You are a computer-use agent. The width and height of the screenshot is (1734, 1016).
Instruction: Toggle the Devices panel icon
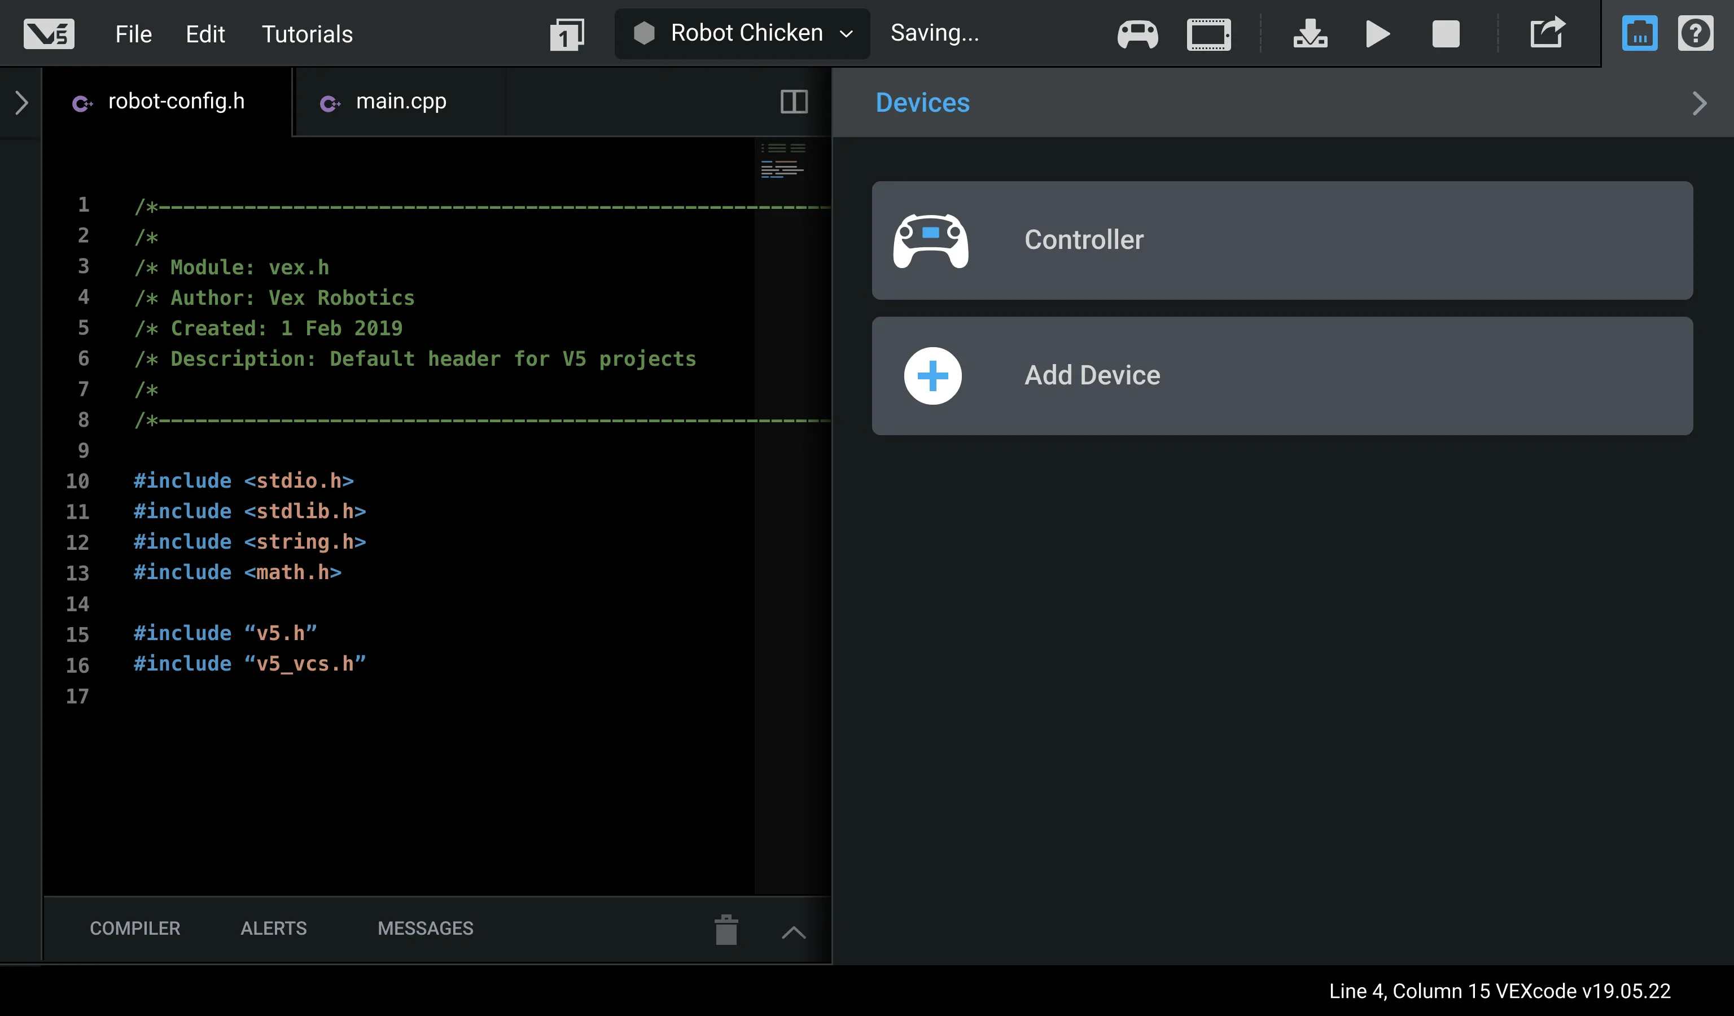click(1639, 34)
